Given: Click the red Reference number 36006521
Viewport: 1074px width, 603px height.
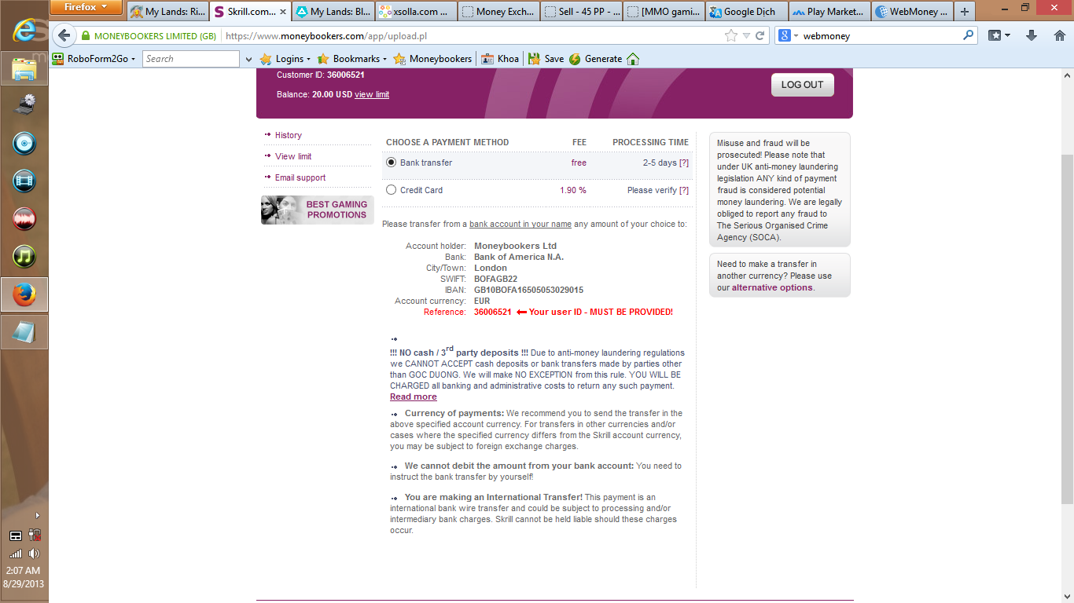Looking at the screenshot, I should coord(493,312).
